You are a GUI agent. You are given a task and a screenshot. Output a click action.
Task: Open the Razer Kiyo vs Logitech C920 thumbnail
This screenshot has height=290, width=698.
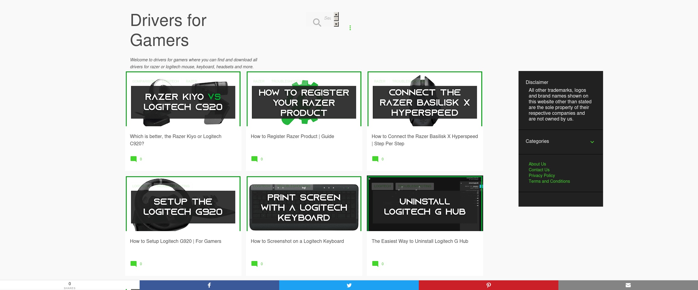click(183, 99)
